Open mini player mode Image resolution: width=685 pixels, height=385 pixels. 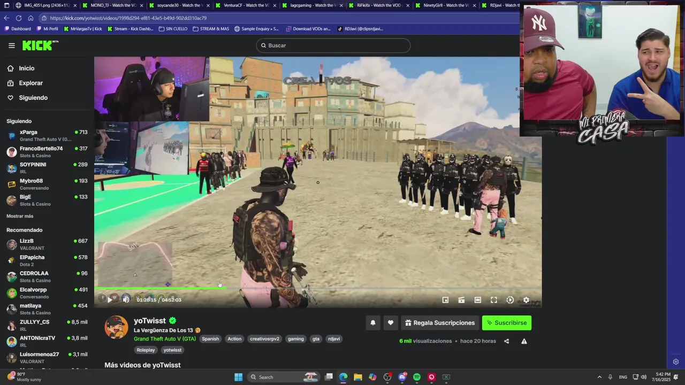coord(445,300)
